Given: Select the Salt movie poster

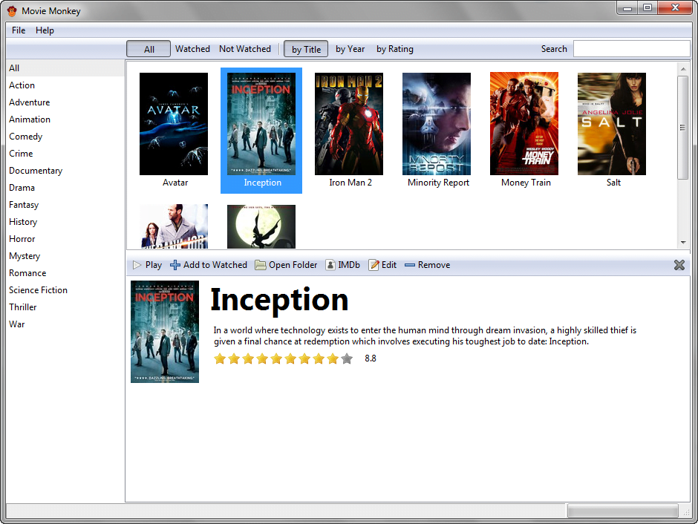Looking at the screenshot, I should pos(612,124).
